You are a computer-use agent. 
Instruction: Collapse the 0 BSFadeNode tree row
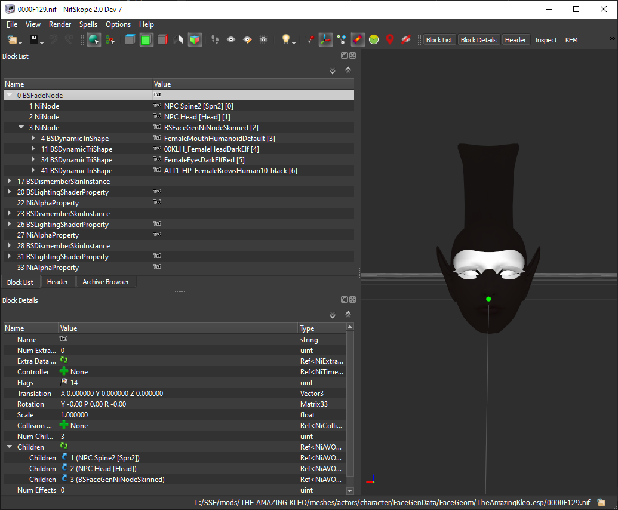pyautogui.click(x=9, y=95)
